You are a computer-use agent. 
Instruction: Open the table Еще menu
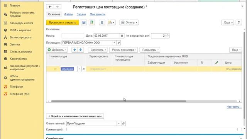[236, 50]
